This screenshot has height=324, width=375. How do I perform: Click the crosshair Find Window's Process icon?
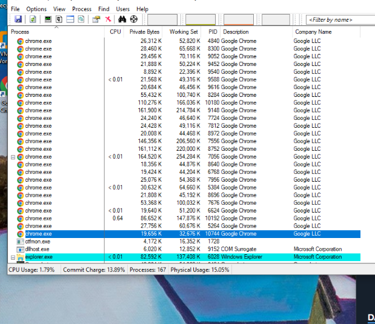[134, 19]
